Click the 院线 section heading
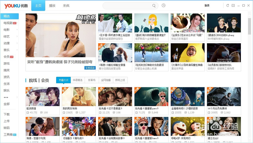 (x=33, y=80)
